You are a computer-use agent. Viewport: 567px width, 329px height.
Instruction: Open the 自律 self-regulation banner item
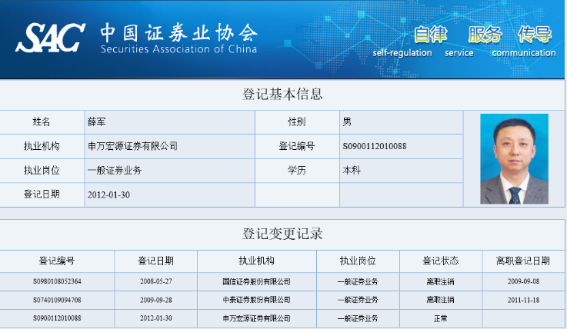430,35
